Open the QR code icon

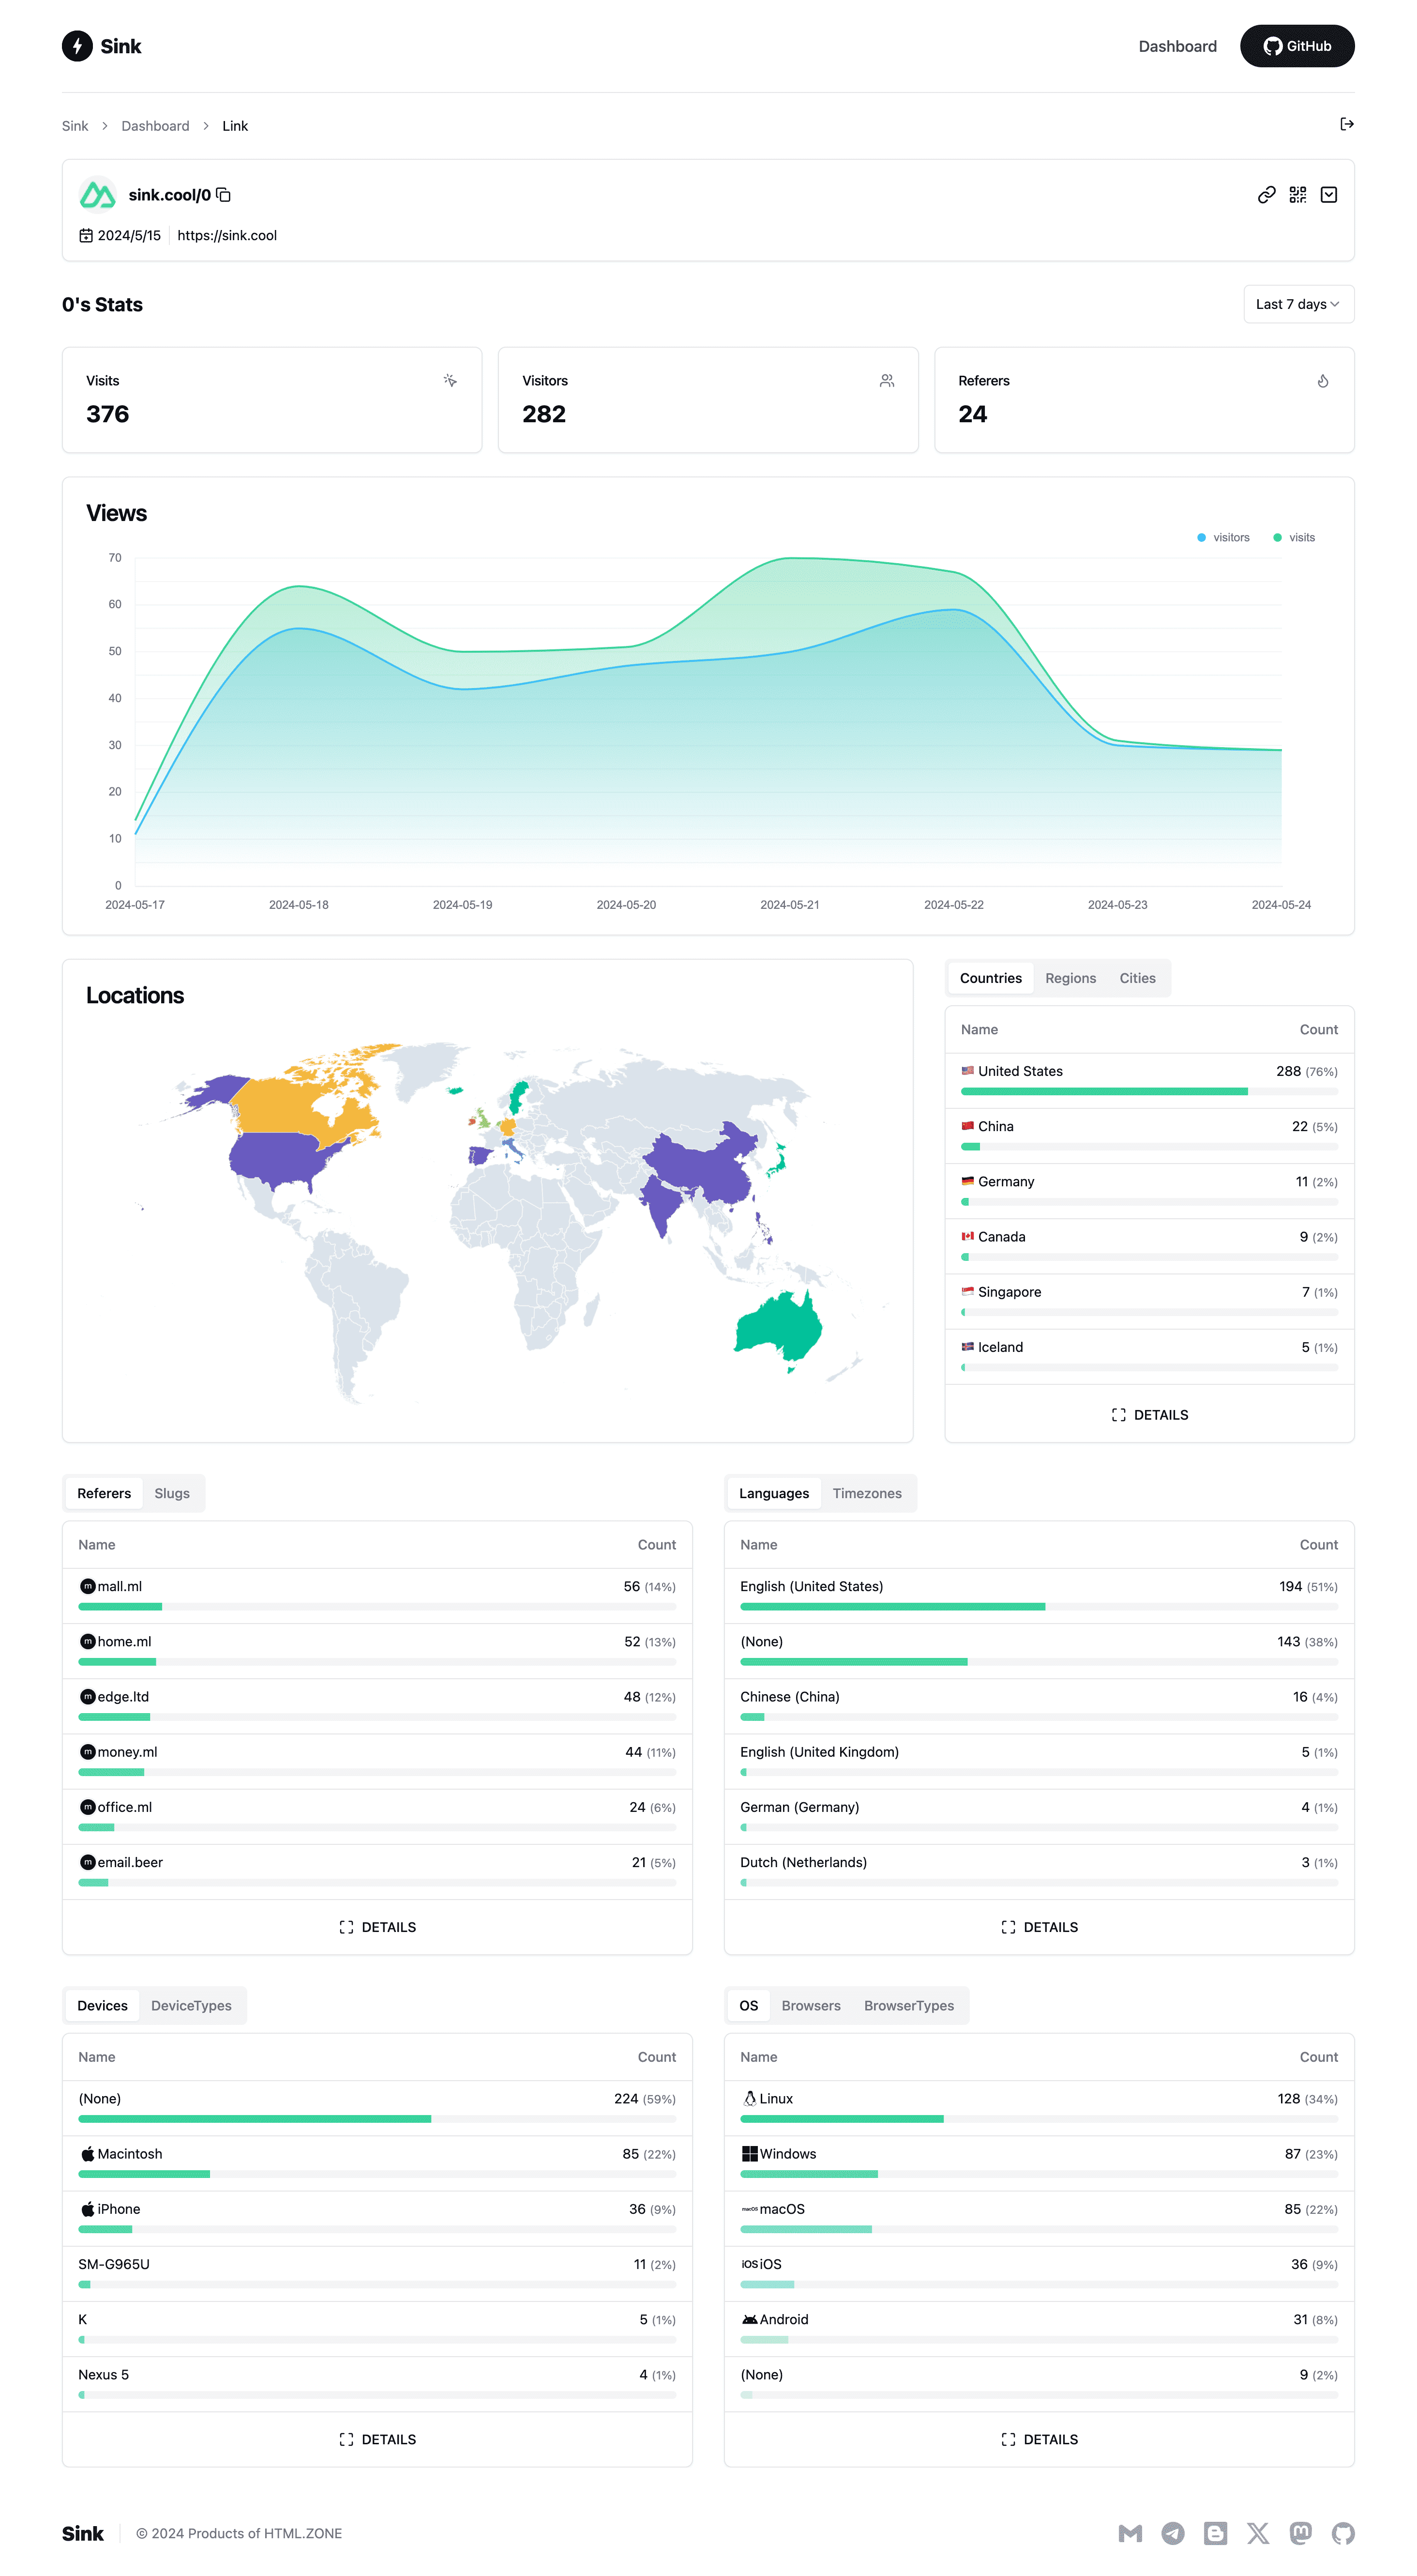click(1297, 195)
